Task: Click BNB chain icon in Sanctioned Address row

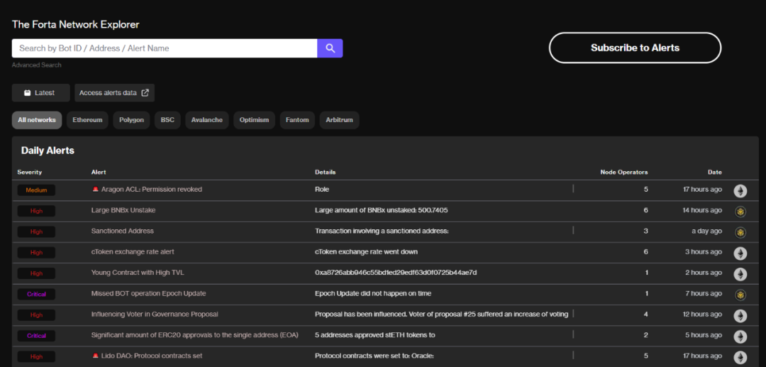Action: click(740, 232)
